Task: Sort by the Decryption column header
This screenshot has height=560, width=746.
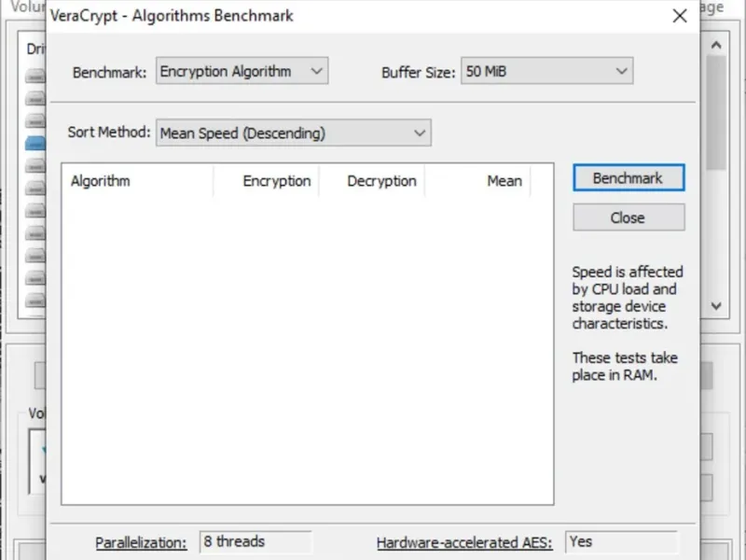Action: pos(371,181)
